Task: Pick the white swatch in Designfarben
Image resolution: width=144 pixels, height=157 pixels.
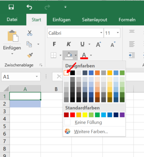Action: click(x=66, y=73)
